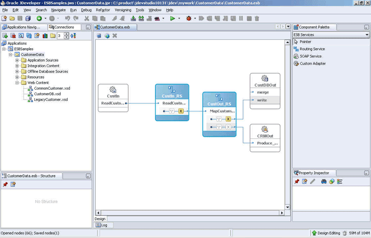This screenshot has height=238, width=371.
Task: Click the Undo toolbar icon
Action: (x=68, y=19)
